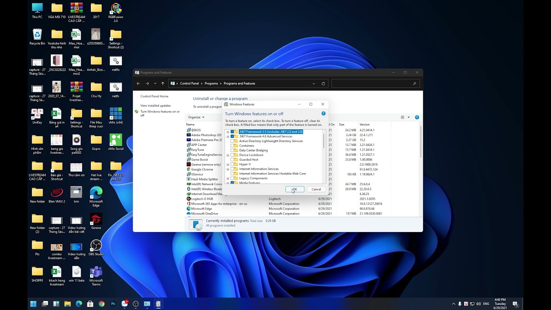
Task: Open address bar history dropdown
Action: 313,84
